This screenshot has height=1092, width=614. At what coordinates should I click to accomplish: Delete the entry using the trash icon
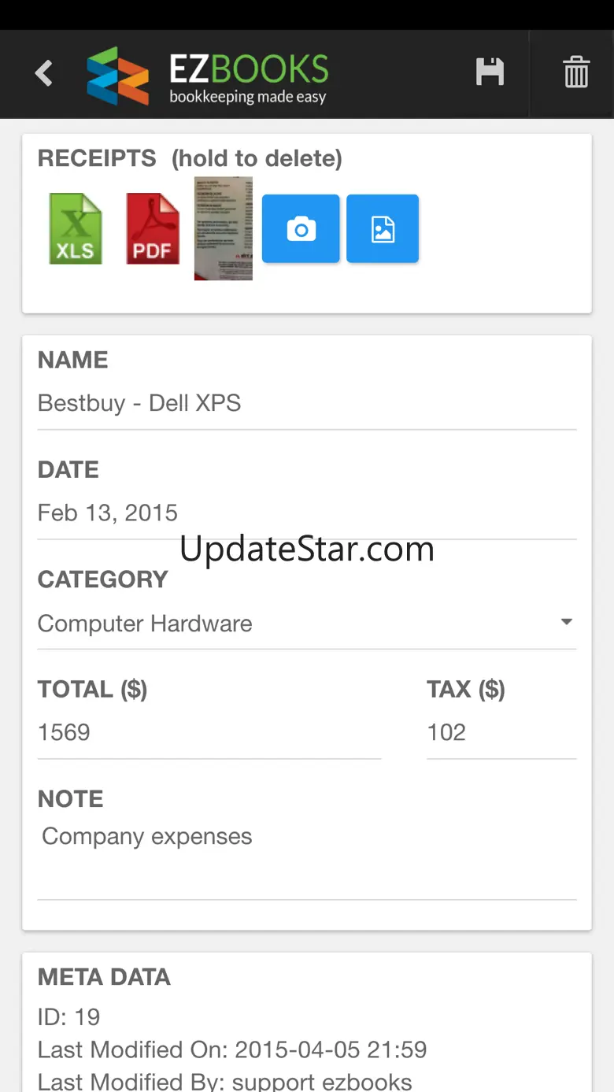click(576, 72)
